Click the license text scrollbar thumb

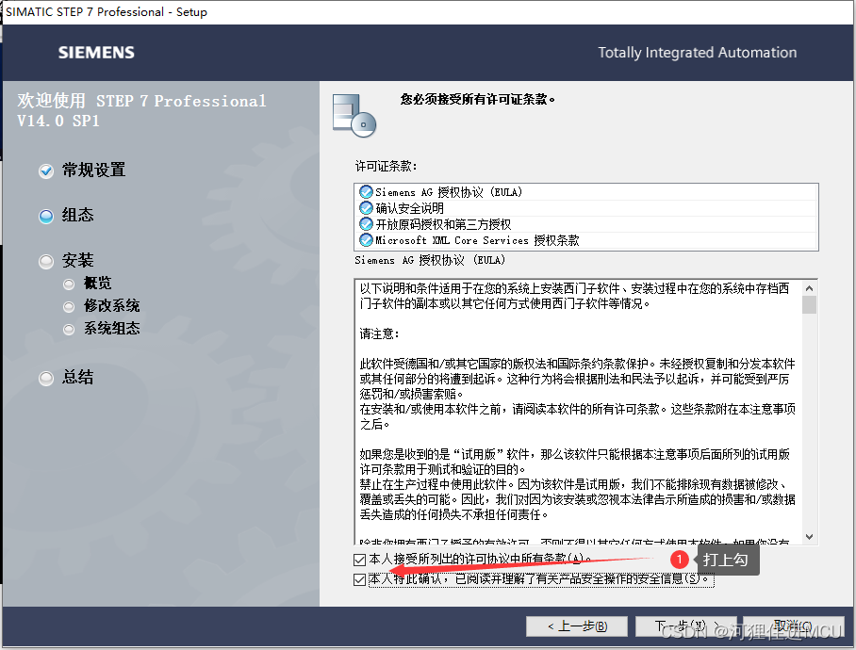point(810,305)
